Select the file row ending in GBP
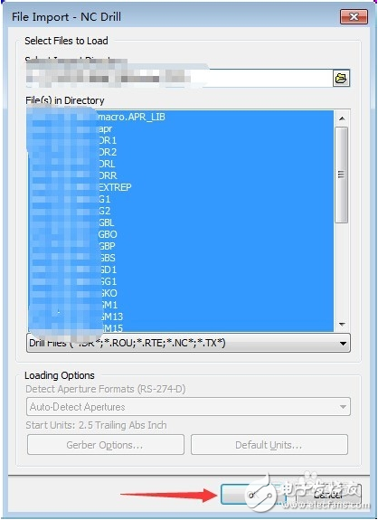378x520 pixels. pyautogui.click(x=181, y=246)
